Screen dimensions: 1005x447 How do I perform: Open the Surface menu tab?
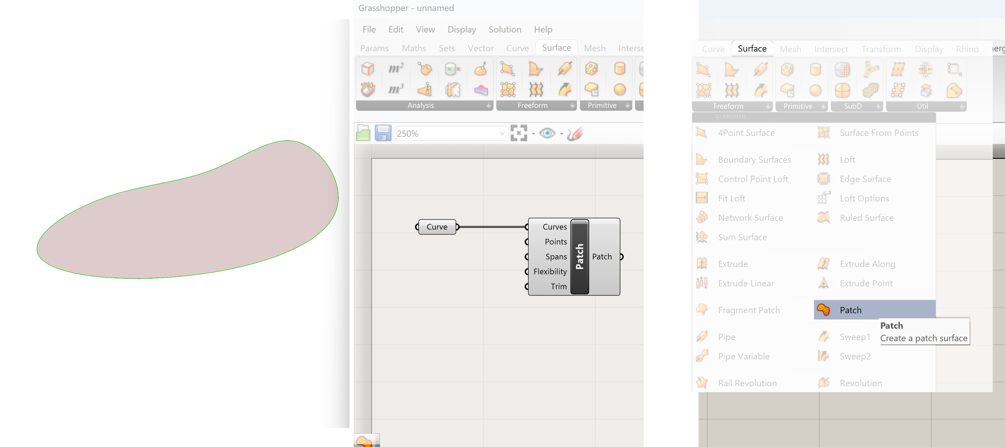[x=554, y=48]
